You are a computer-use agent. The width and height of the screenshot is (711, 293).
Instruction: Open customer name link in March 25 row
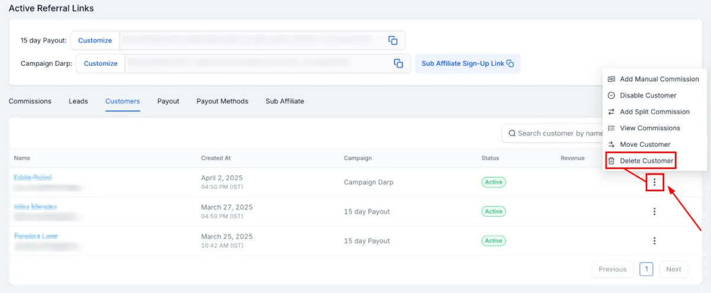[36, 236]
